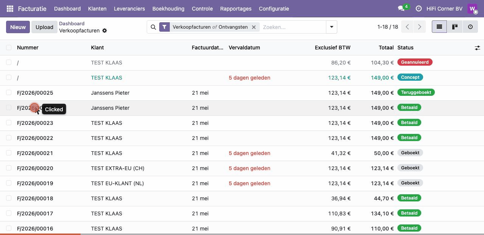Click customer TEST EU-KLANT (NL)
The height and width of the screenshot is (235, 484).
coord(118,183)
